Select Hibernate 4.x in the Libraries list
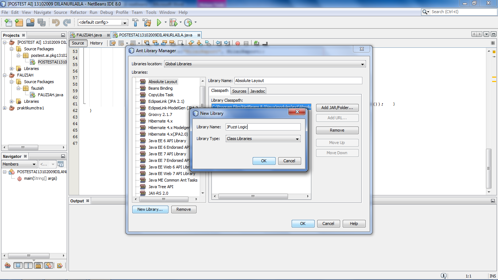 click(160, 121)
